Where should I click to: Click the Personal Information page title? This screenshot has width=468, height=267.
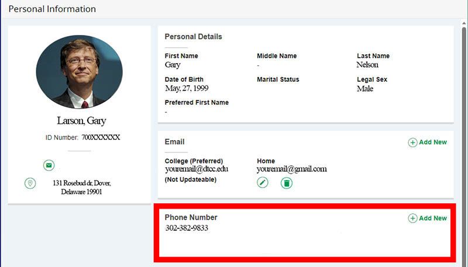pyautogui.click(x=52, y=9)
